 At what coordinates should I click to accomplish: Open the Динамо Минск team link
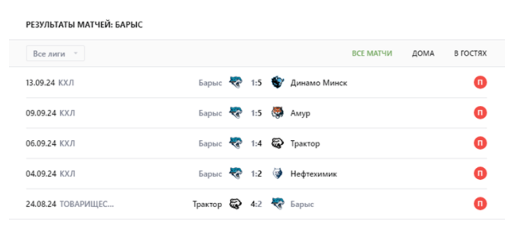click(x=319, y=83)
